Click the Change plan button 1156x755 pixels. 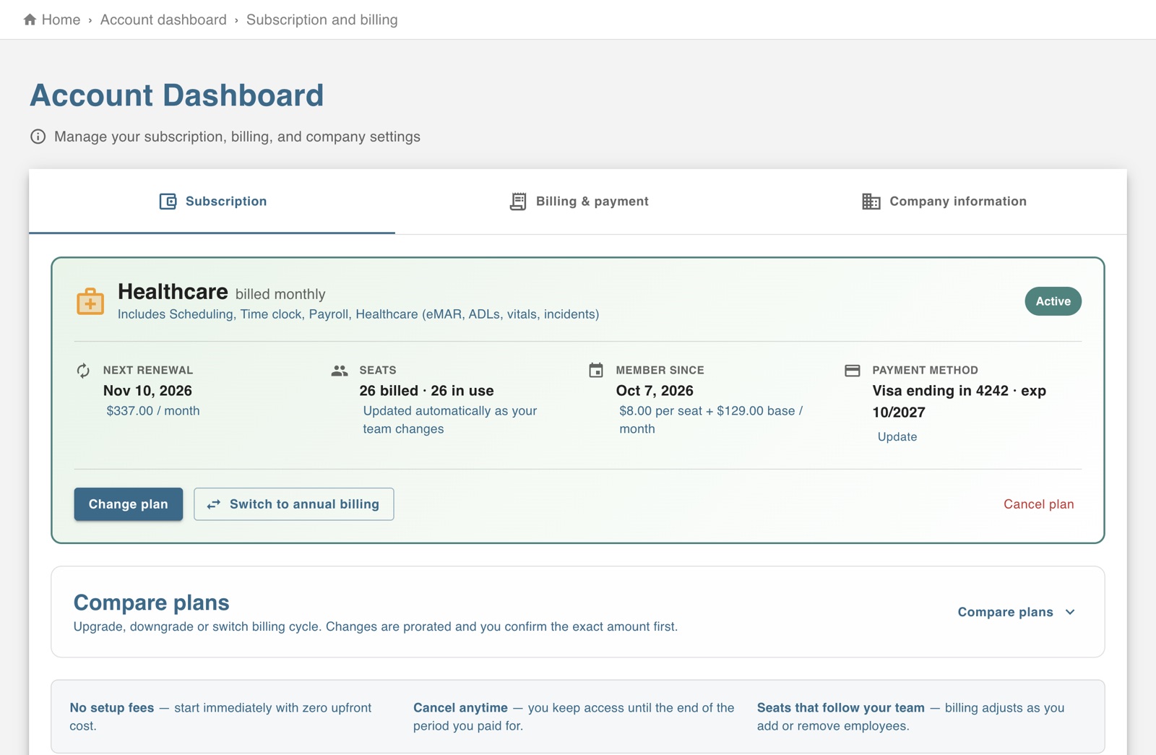tap(129, 504)
